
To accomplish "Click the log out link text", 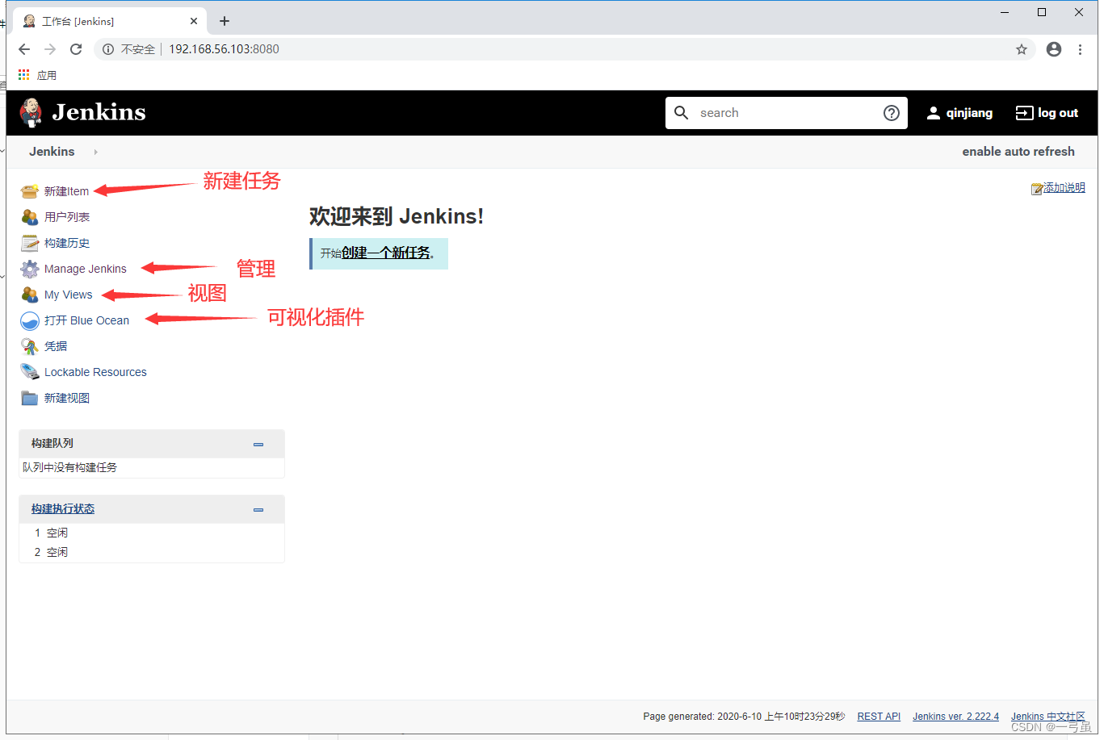I will point(1058,113).
